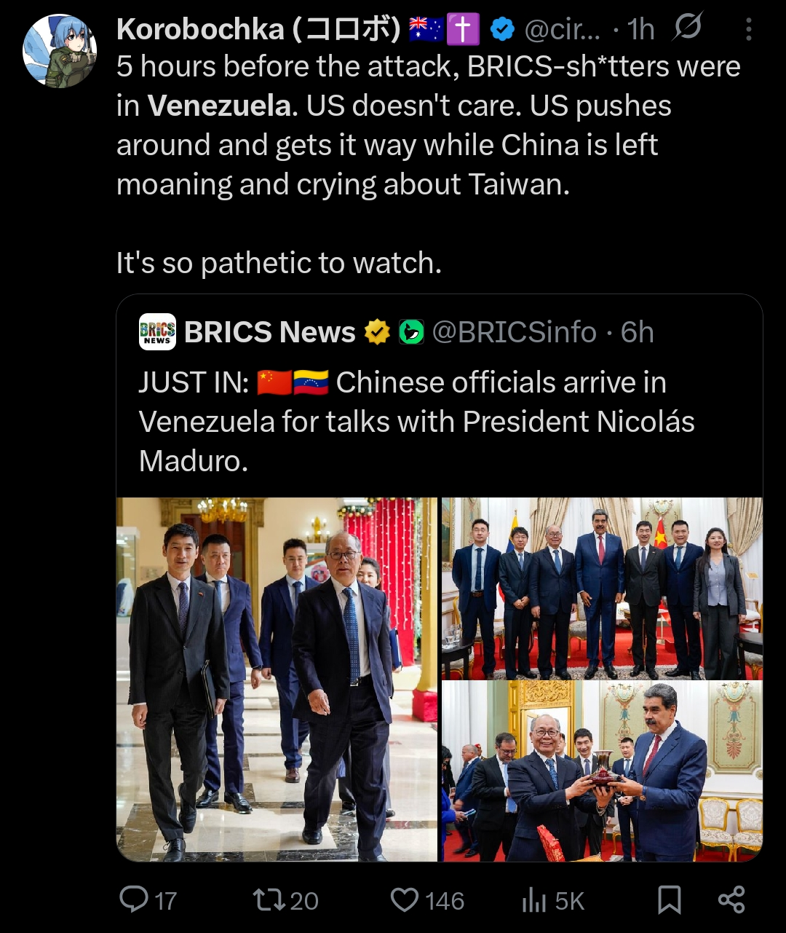Click the share icon

[x=731, y=900]
